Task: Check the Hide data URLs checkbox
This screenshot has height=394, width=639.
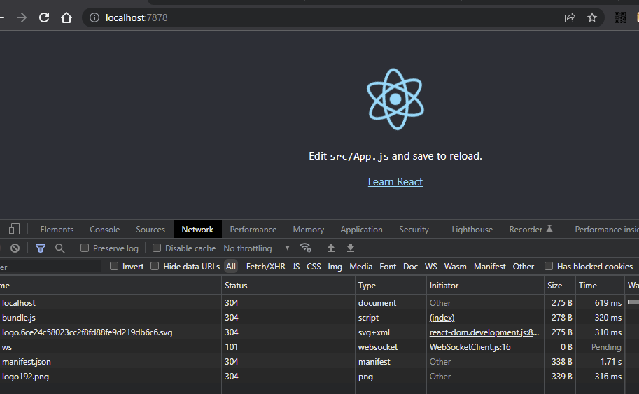Action: (155, 266)
